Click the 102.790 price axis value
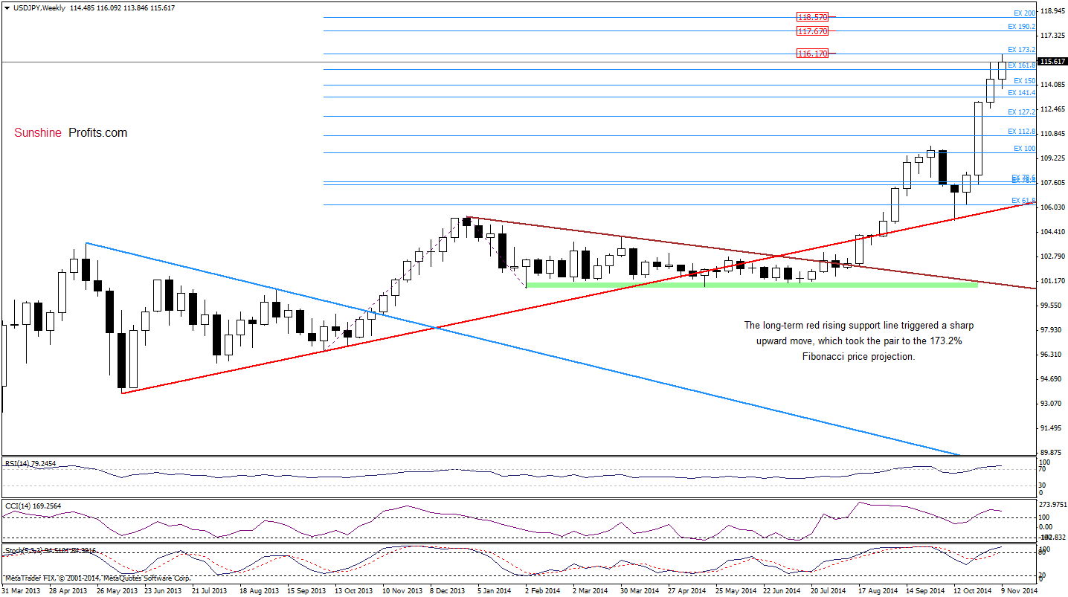 coord(1053,256)
